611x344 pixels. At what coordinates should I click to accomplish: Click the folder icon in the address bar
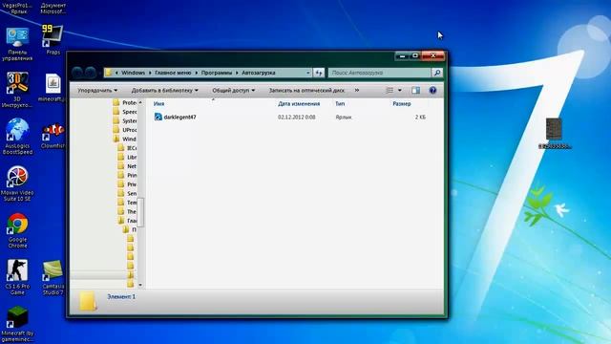click(109, 73)
